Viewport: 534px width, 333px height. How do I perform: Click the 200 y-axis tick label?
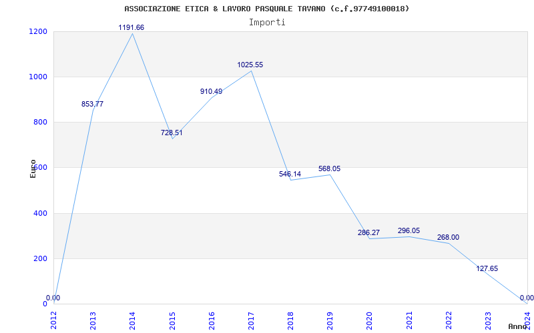(40, 258)
